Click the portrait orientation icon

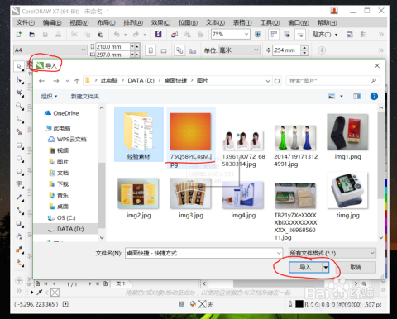point(151,50)
